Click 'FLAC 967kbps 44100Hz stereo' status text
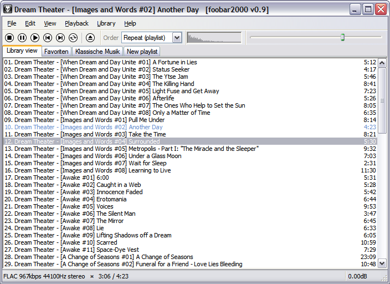 click(44, 276)
